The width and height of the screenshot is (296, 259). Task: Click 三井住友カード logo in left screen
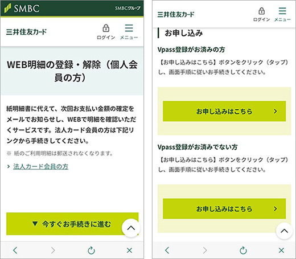tap(26, 32)
